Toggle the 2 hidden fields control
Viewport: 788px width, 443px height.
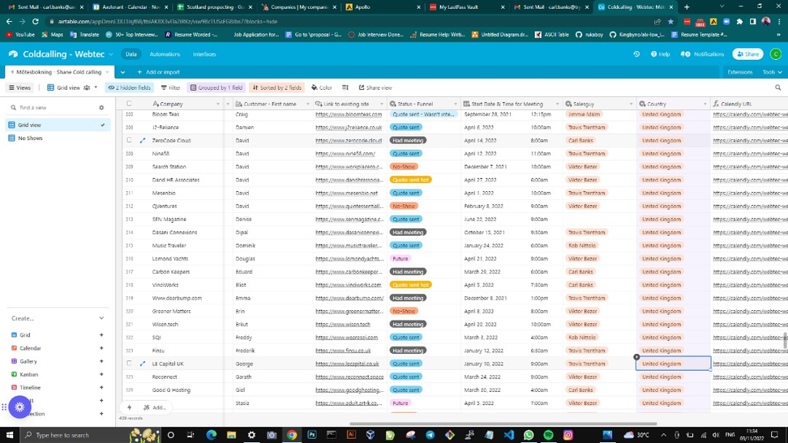129,87
